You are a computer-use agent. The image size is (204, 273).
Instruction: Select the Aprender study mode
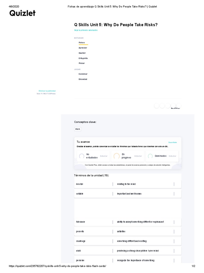(83, 48)
